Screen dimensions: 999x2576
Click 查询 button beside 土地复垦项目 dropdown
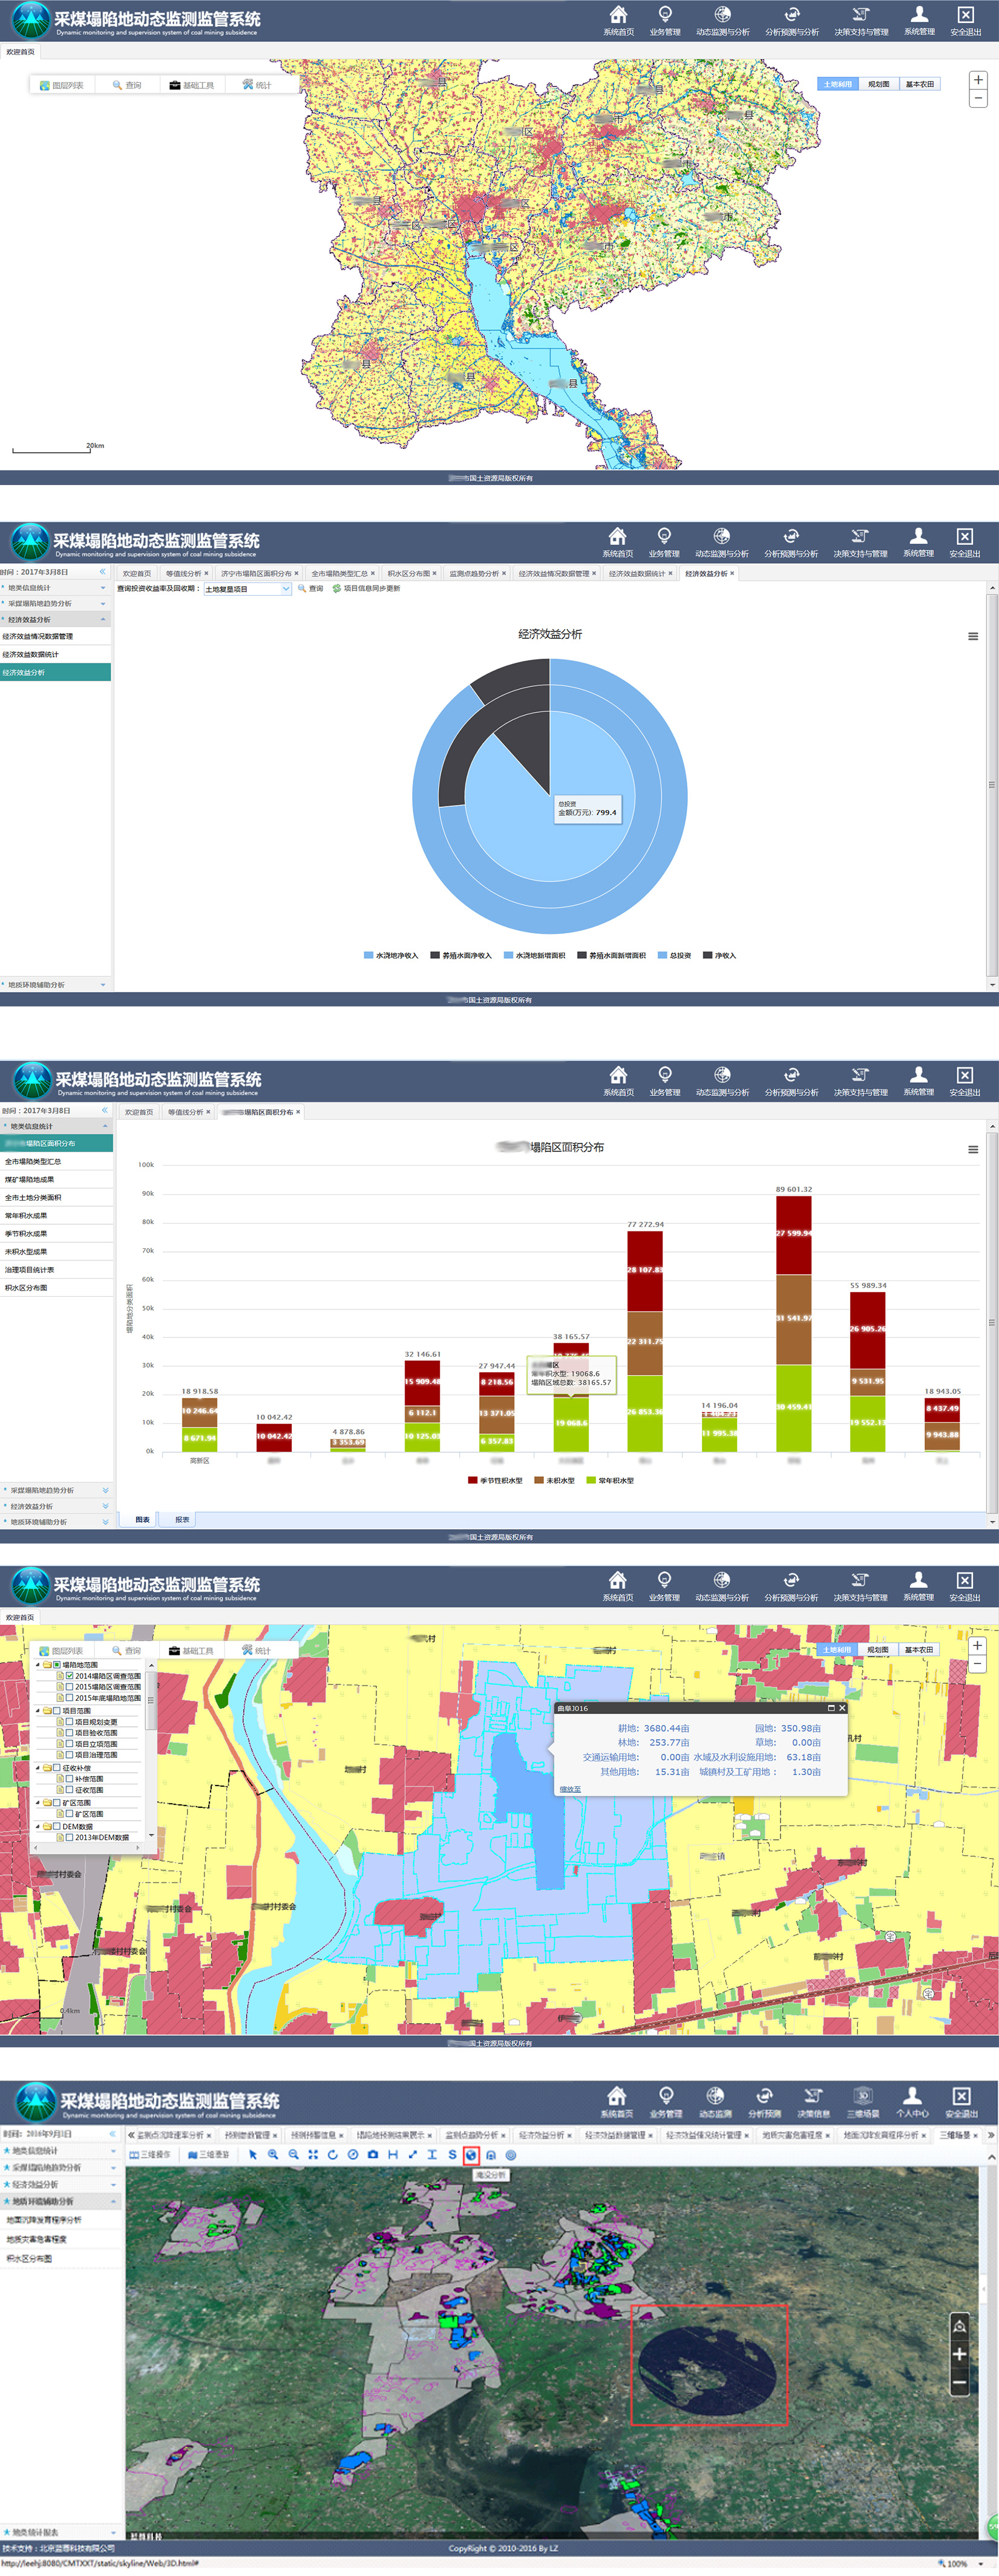[x=311, y=588]
